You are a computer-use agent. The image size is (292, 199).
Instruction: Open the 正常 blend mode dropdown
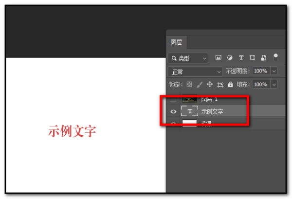coord(194,72)
